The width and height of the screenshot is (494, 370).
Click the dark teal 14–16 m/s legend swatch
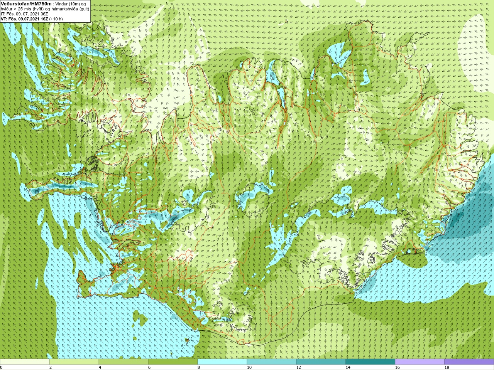(370, 362)
